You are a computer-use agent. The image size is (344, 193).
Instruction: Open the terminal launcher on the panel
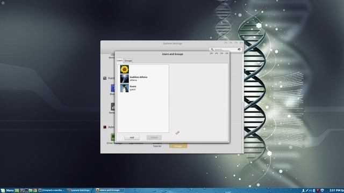pyautogui.click(x=26, y=190)
